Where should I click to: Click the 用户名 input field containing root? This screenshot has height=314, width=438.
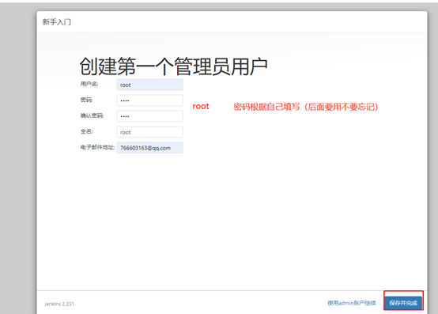tap(149, 85)
